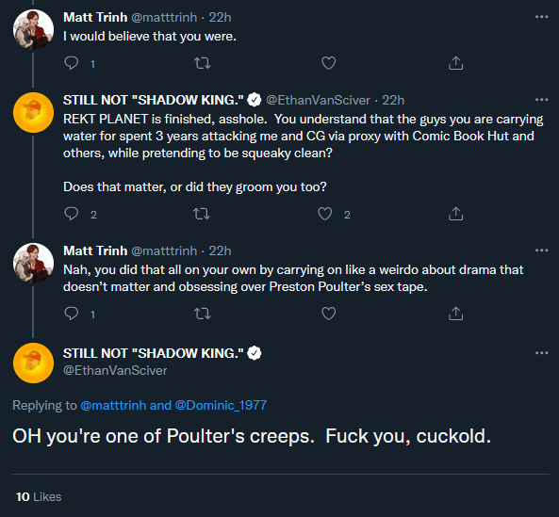Open Matt Trinh's profile picture at top
Viewport: 559px width, 517px height.
[x=33, y=29]
